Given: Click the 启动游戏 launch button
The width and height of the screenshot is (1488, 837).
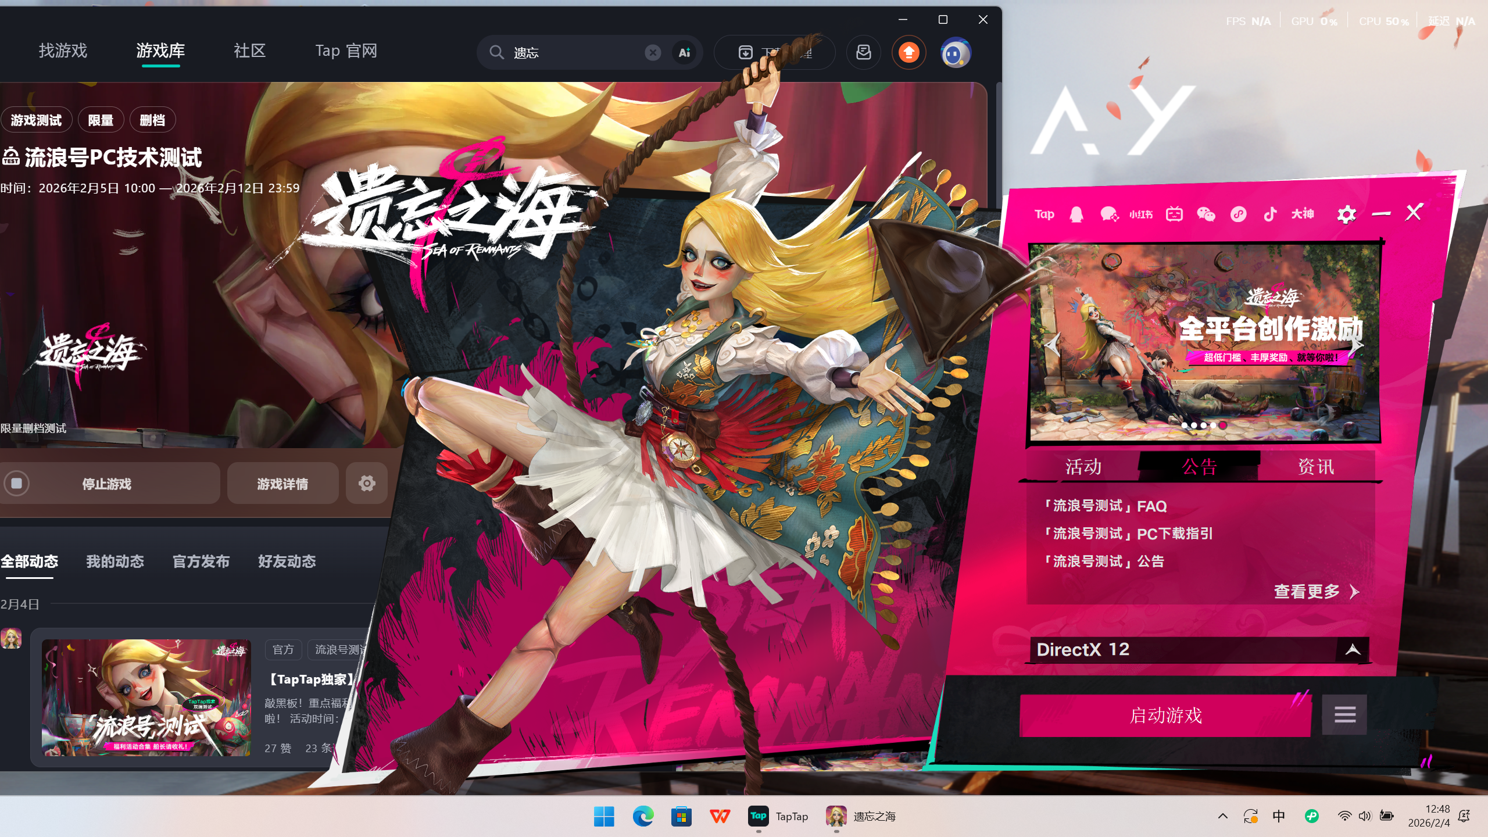Looking at the screenshot, I should (x=1165, y=716).
